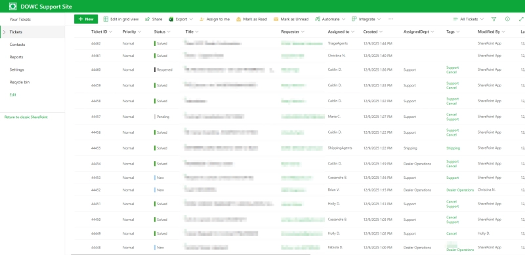The width and height of the screenshot is (525, 255).
Task: Open the information details pane icon
Action: coord(507,19)
